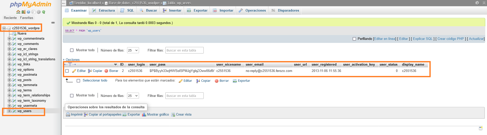Click Explicar SQL link
Image resolution: width=487 pixels, height=135 pixels.
pos(423,39)
